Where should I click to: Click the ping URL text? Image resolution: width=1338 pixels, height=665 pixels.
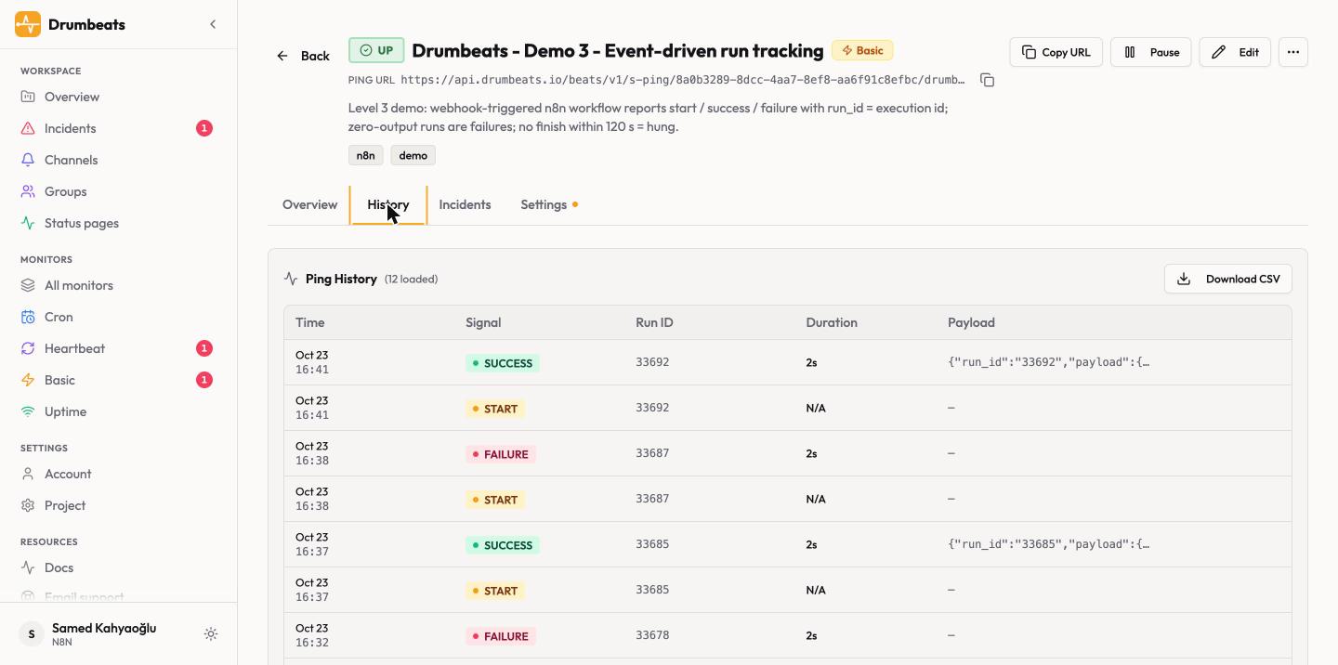pyautogui.click(x=683, y=80)
